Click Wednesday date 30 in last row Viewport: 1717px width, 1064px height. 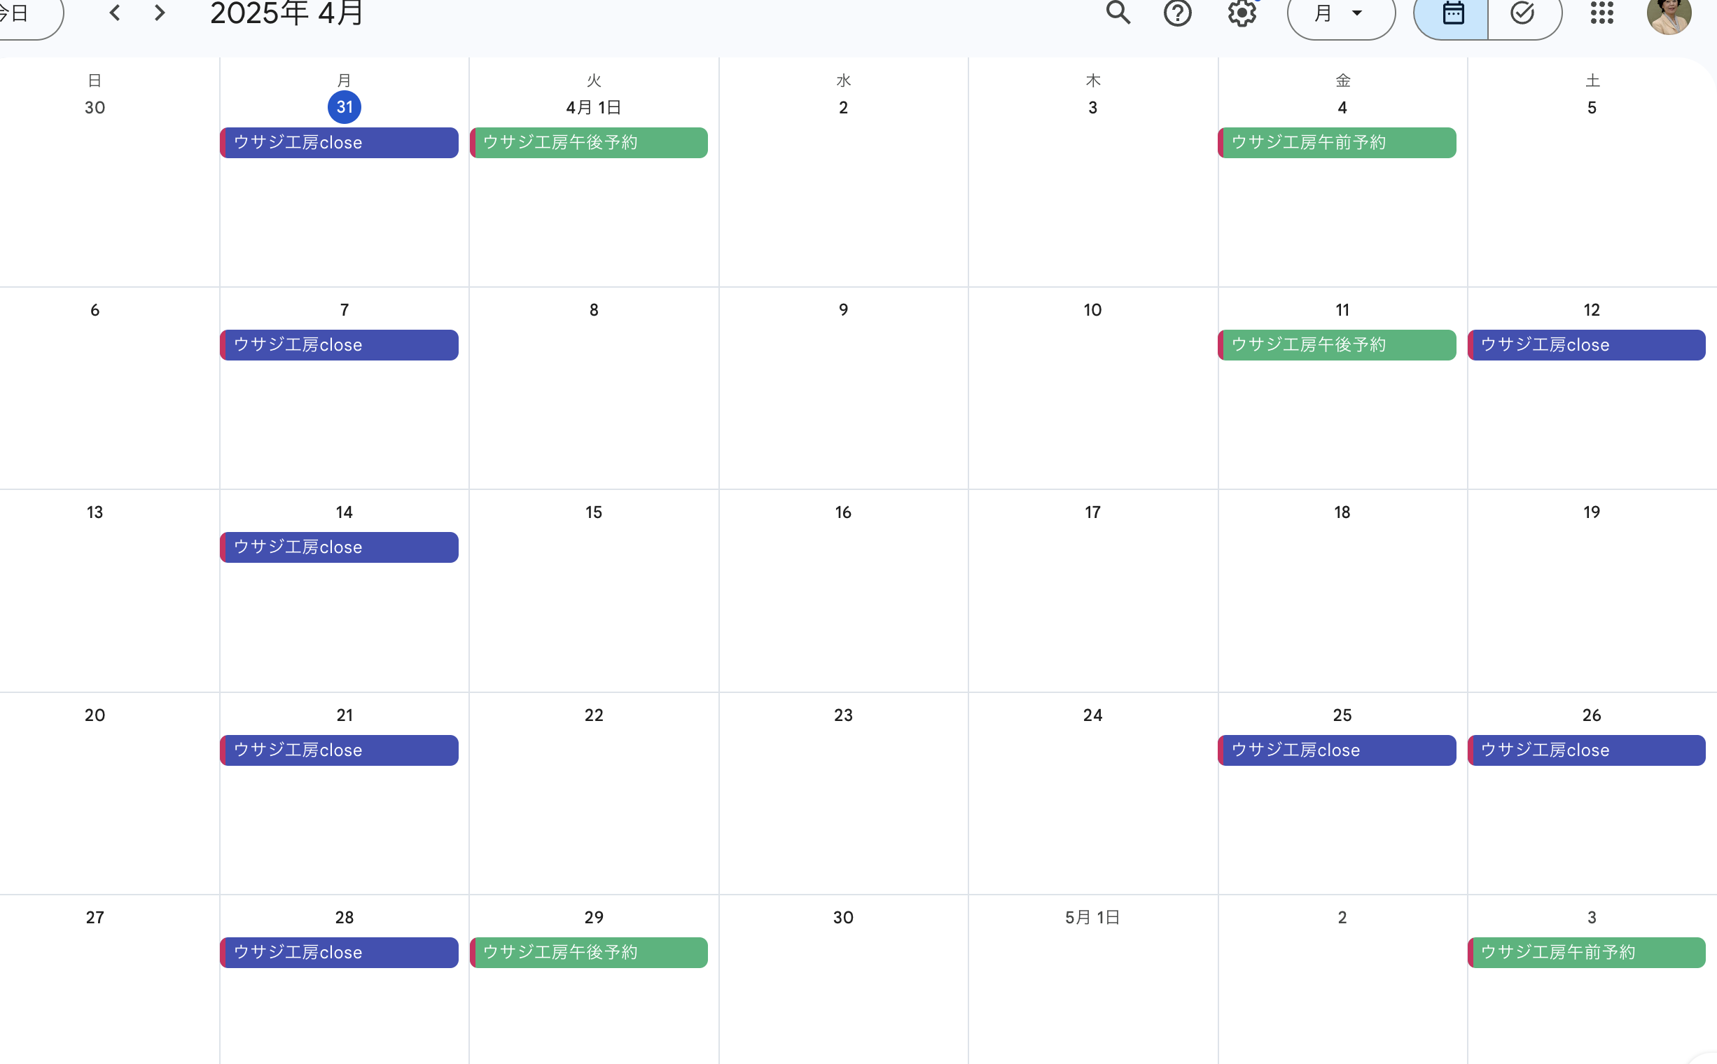(x=842, y=918)
